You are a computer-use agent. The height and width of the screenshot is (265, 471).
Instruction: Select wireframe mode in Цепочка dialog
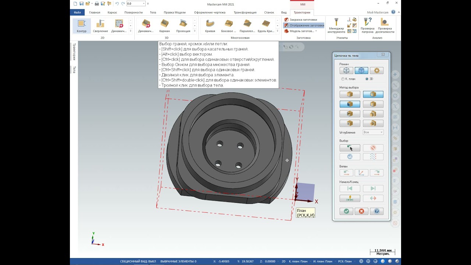tap(346, 70)
